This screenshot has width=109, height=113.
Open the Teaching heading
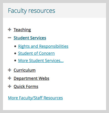(x=22, y=30)
